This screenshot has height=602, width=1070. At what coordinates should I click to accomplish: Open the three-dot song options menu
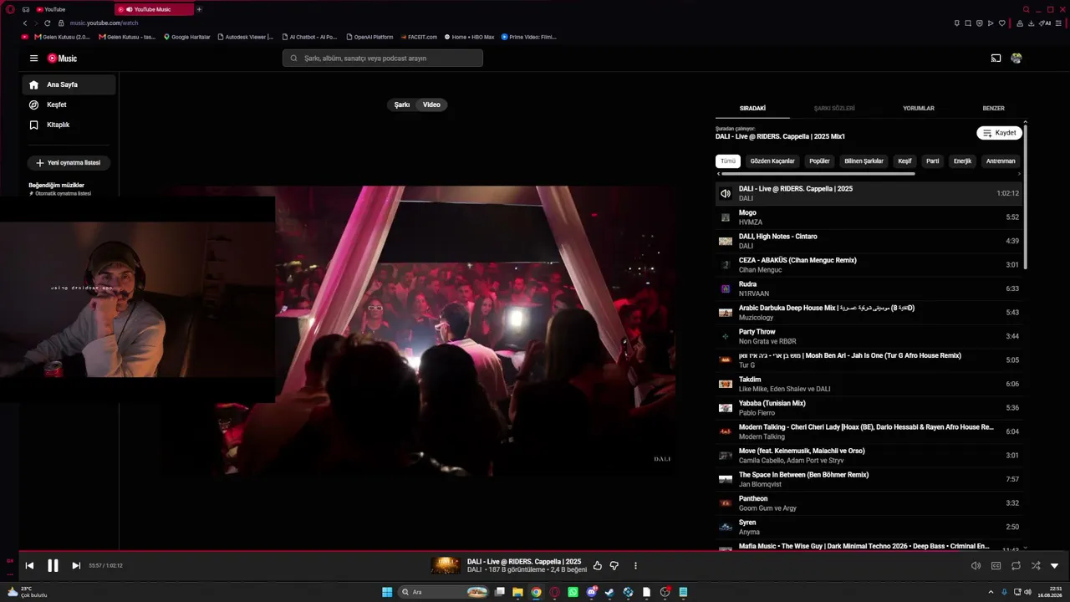pyautogui.click(x=635, y=566)
